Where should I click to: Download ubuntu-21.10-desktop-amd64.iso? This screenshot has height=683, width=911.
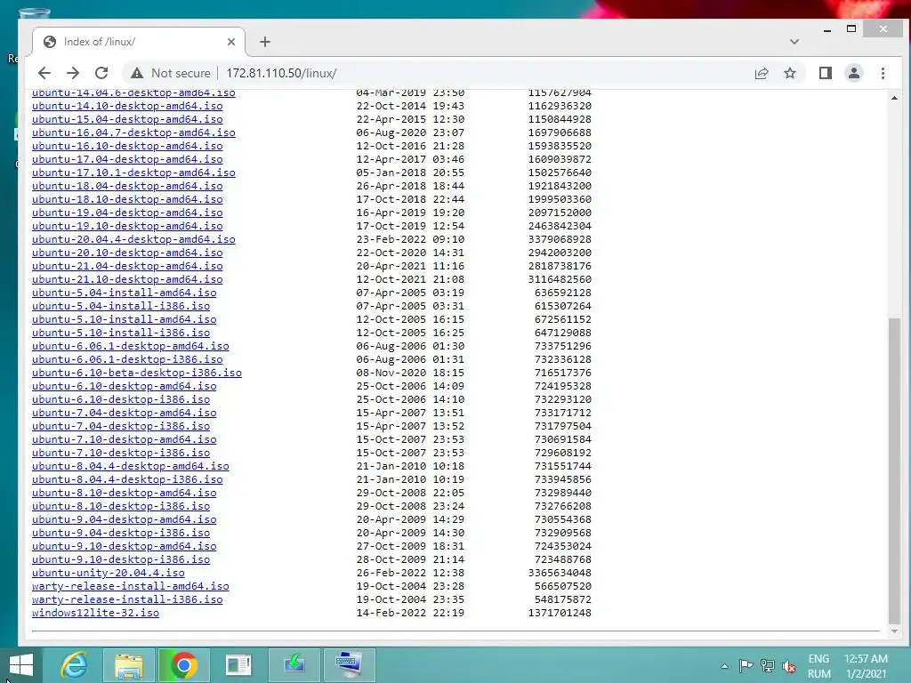[x=127, y=279]
